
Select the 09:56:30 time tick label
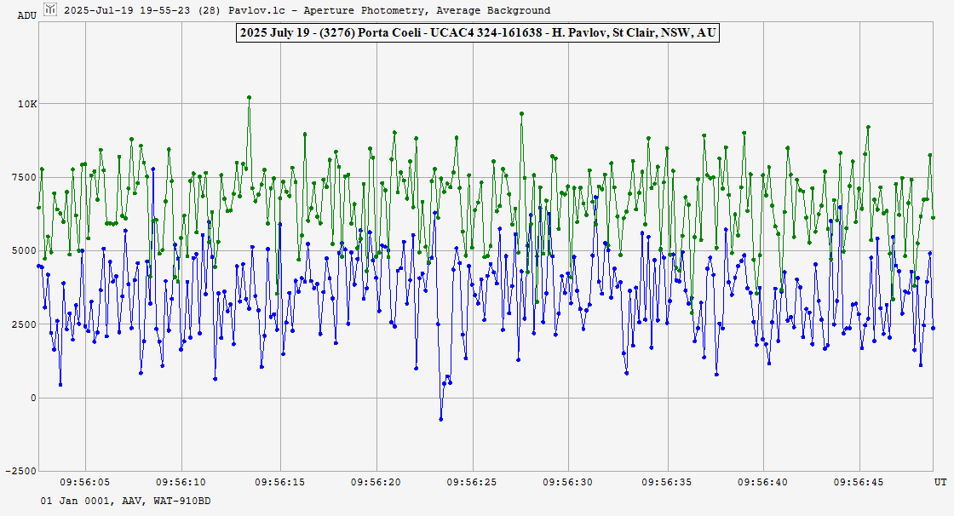(570, 482)
